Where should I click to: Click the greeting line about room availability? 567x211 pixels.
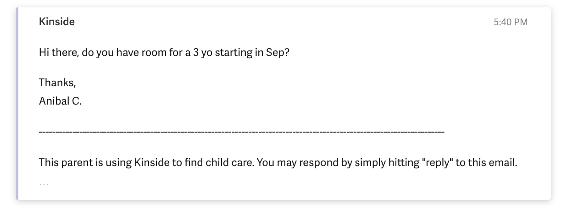pos(164,52)
